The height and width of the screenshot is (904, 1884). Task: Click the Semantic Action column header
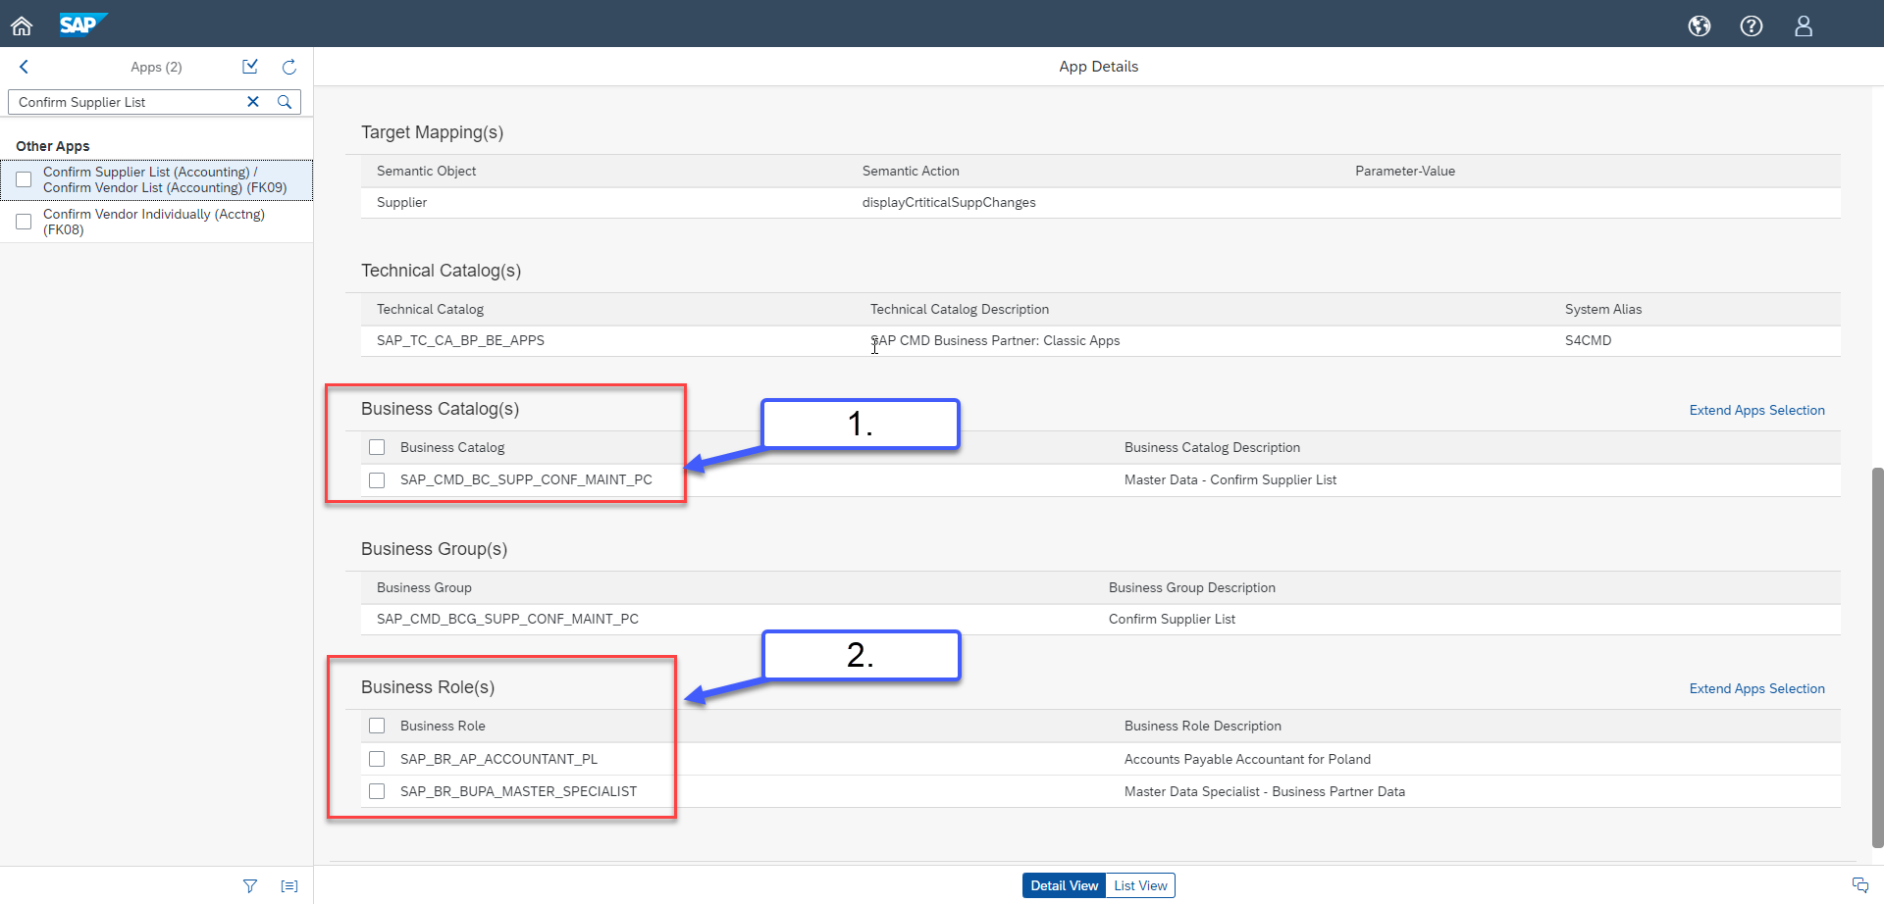(911, 171)
